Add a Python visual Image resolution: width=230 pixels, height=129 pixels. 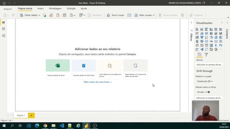click(221, 46)
